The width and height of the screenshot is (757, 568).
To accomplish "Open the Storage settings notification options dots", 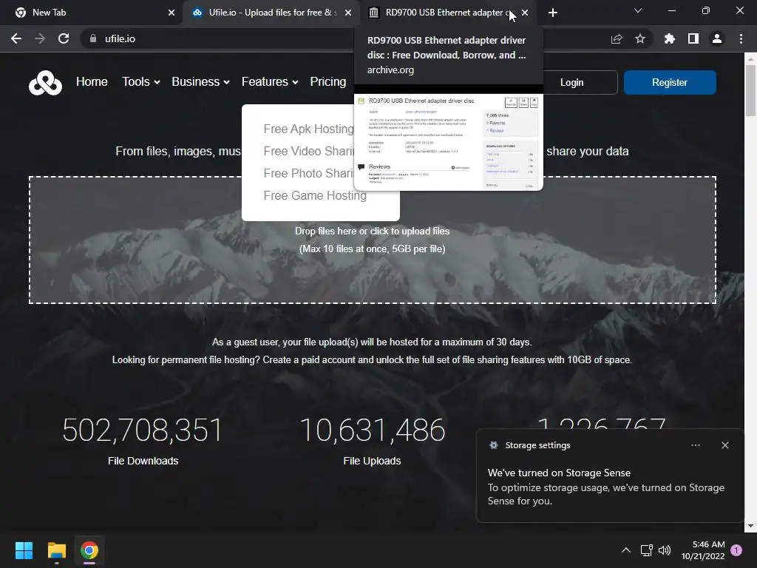I will point(695,445).
